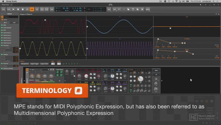This screenshot has width=221, height=125.
Task: Toggle the metronome icon next to OVR
Action: [37, 9]
